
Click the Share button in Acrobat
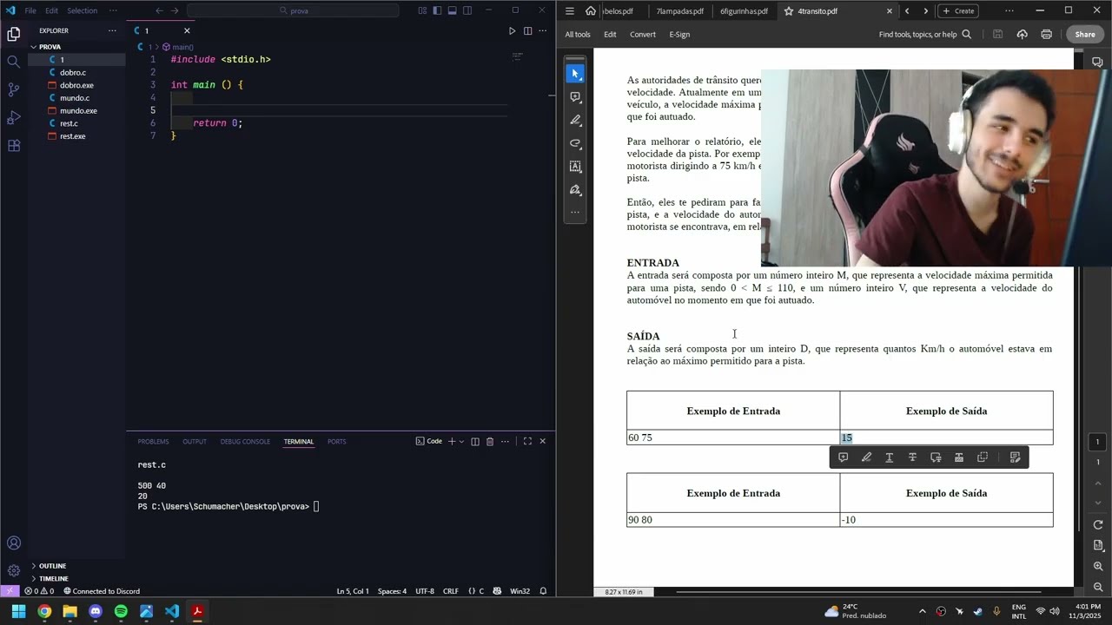[x=1085, y=35]
